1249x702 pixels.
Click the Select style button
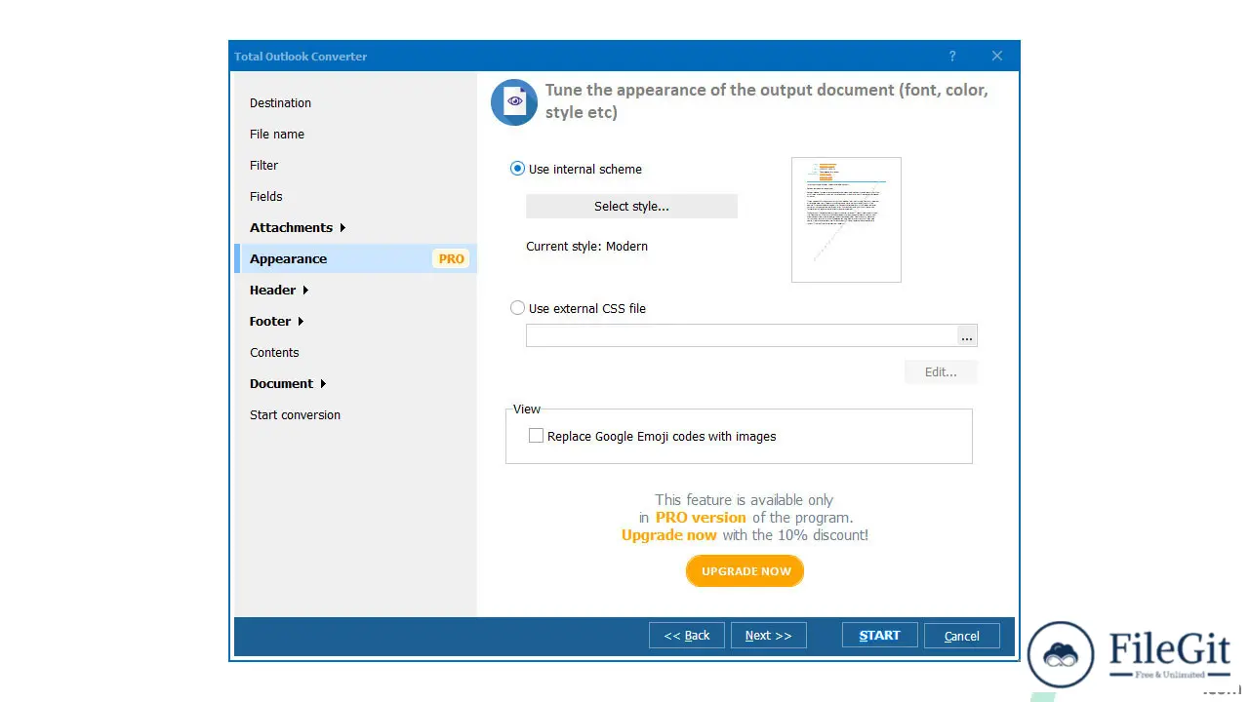(631, 206)
